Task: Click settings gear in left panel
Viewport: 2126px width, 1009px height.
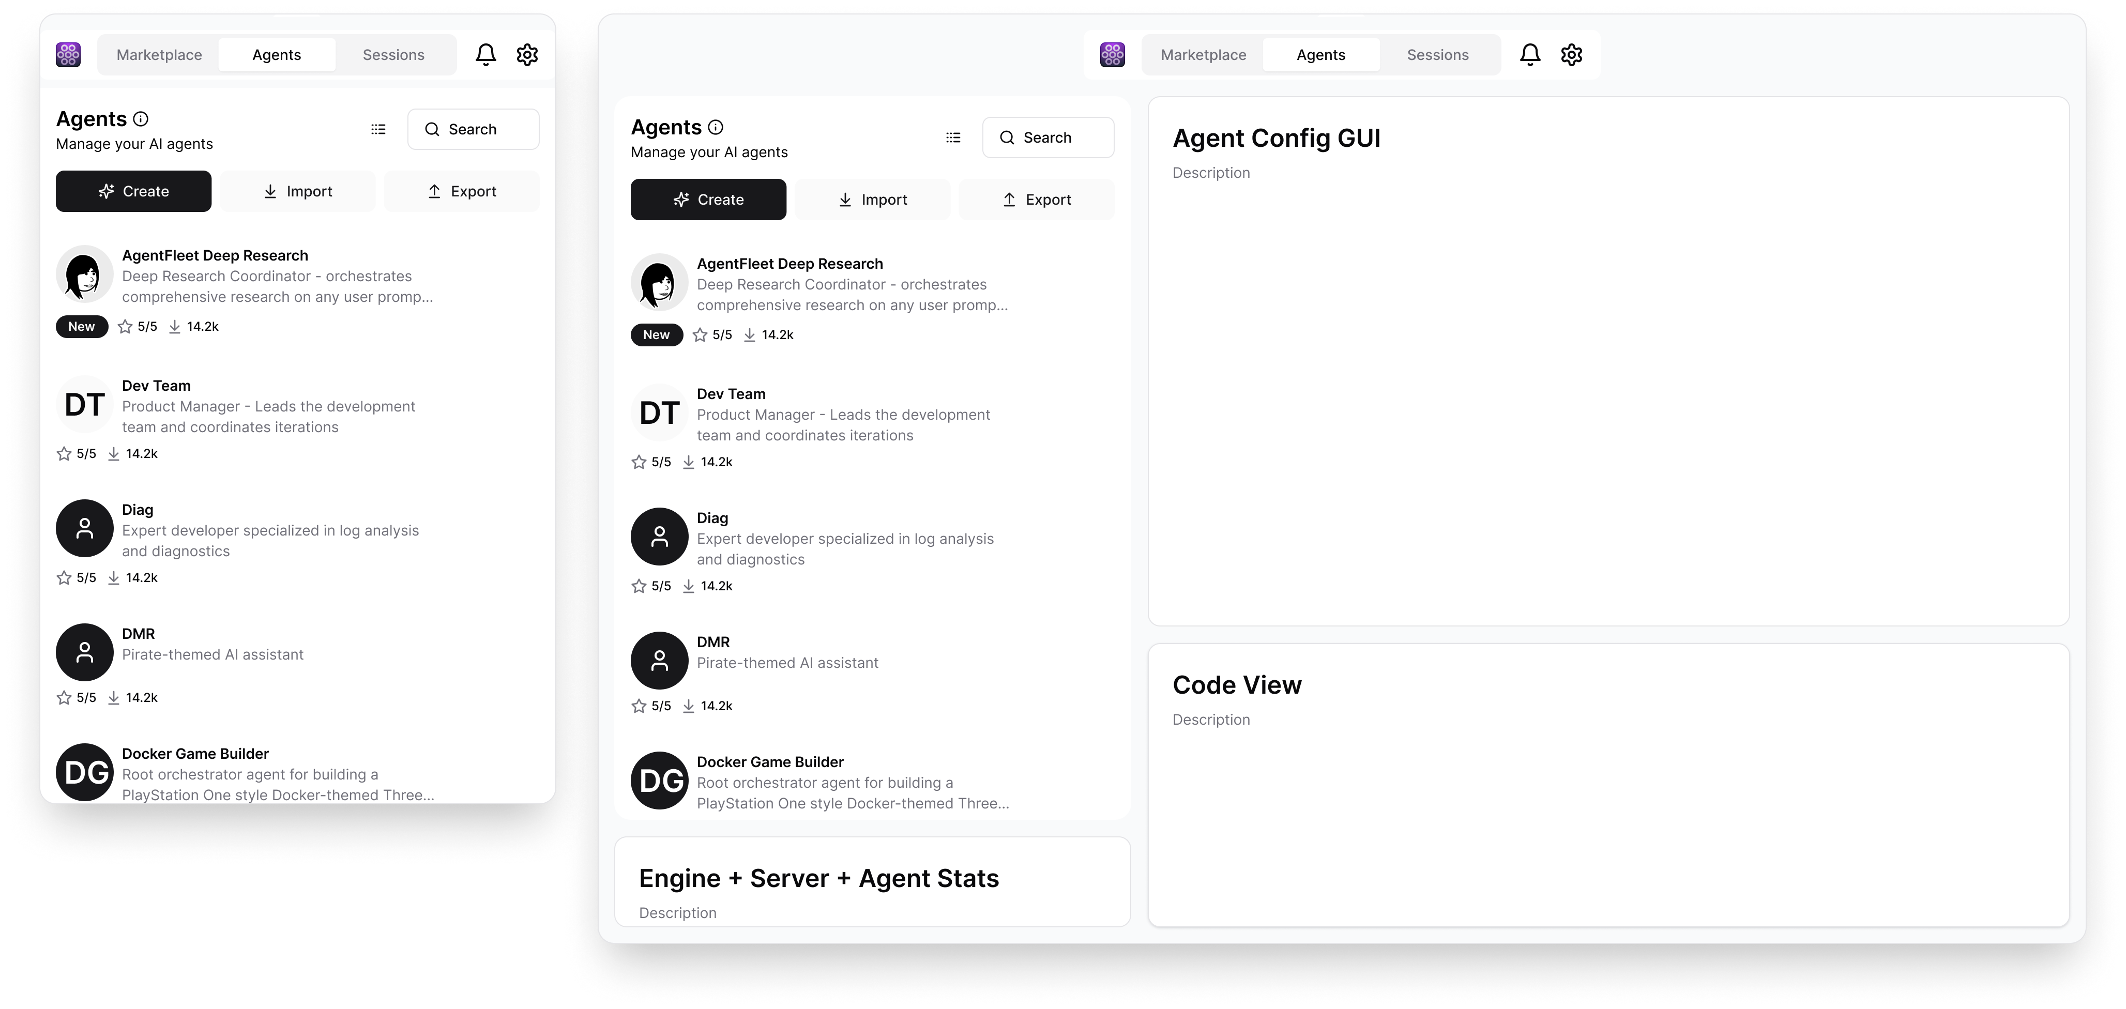Action: 526,54
